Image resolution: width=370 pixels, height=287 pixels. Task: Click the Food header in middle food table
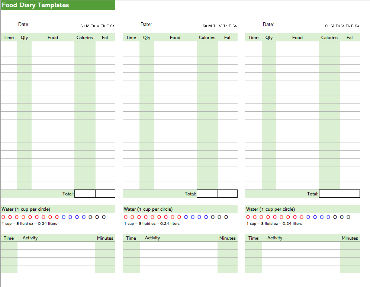(x=175, y=38)
